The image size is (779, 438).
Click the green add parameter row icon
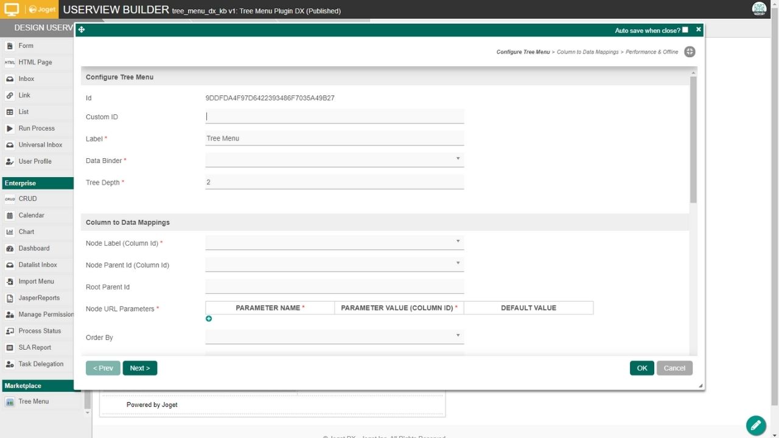[209, 319]
